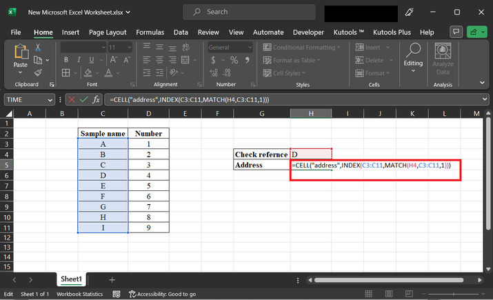
Task: Click inside the formula bar text
Action: click(190, 100)
